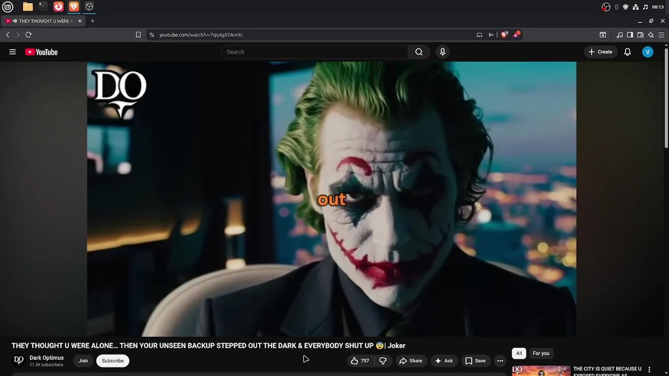The image size is (669, 376).
Task: Start voice search with microphone
Action: click(x=443, y=52)
